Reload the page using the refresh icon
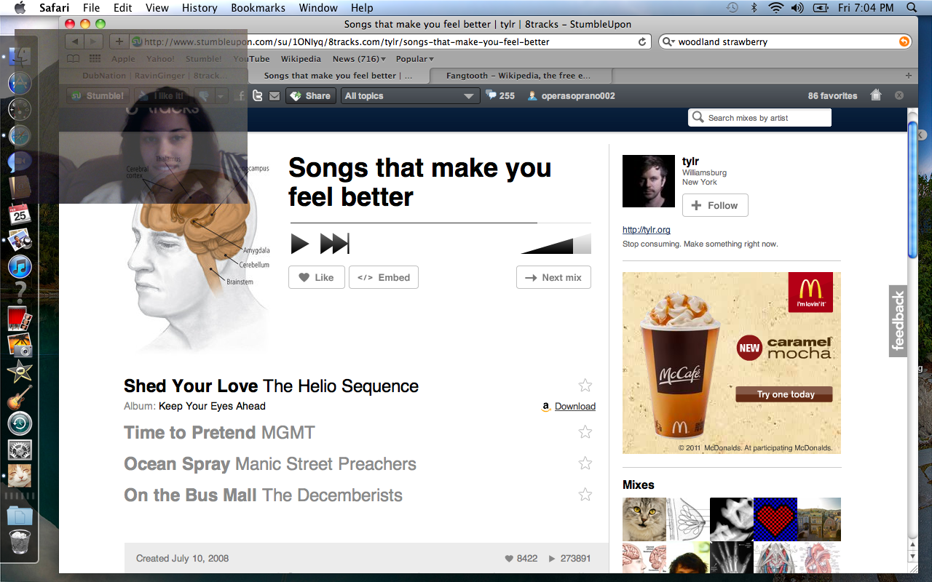 point(642,42)
